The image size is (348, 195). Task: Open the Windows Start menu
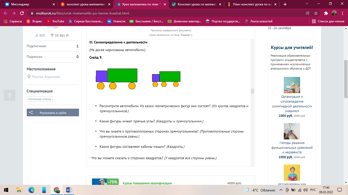coord(6,190)
